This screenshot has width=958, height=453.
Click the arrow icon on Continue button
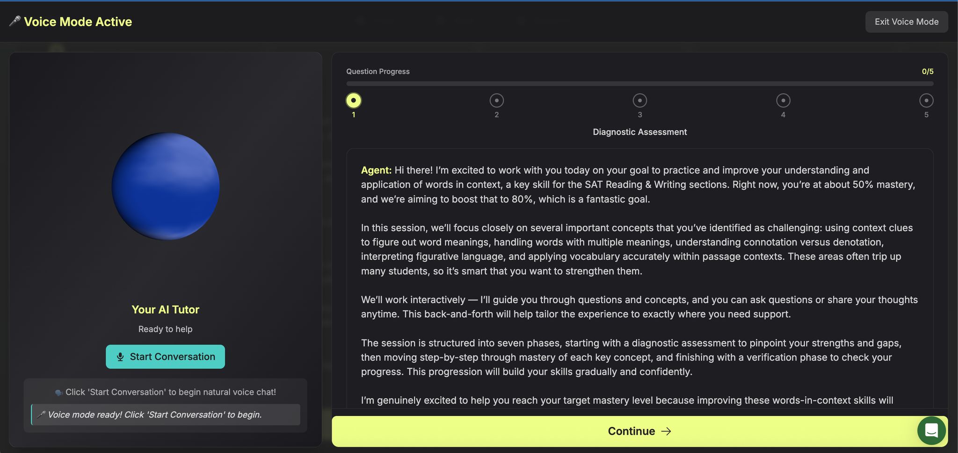point(666,431)
